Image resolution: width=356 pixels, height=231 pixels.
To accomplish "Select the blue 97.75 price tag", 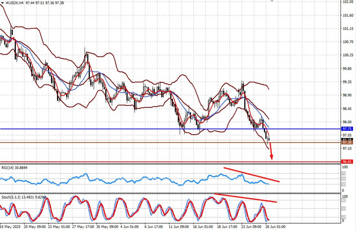I will (x=347, y=129).
